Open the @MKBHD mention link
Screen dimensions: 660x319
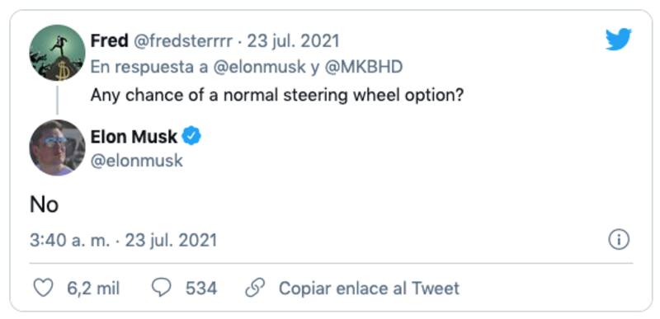pos(363,68)
